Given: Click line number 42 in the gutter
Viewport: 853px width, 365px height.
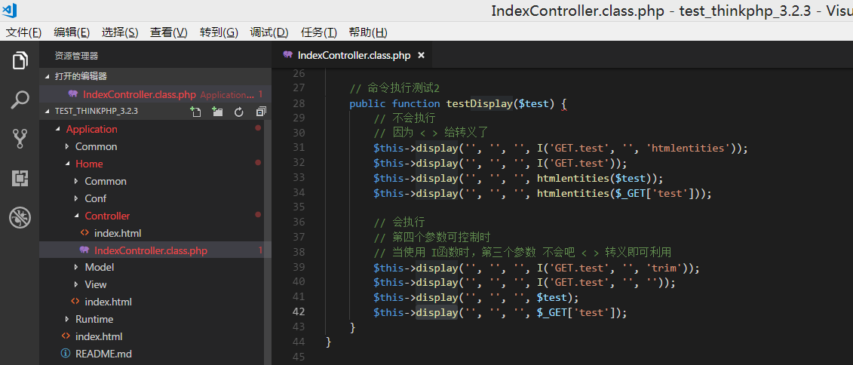Looking at the screenshot, I should (298, 311).
